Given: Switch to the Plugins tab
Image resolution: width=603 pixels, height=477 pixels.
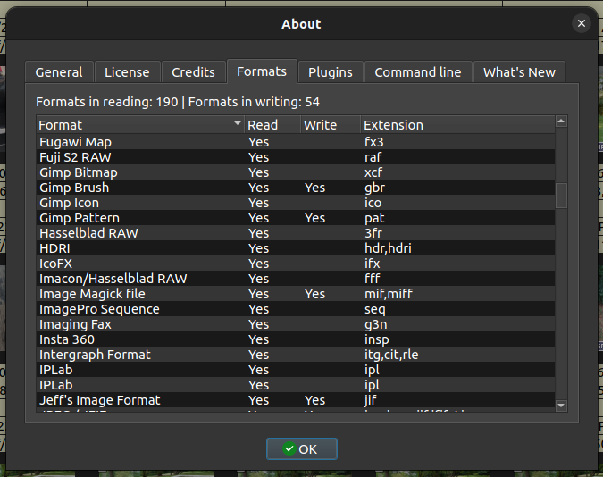Looking at the screenshot, I should [x=331, y=72].
